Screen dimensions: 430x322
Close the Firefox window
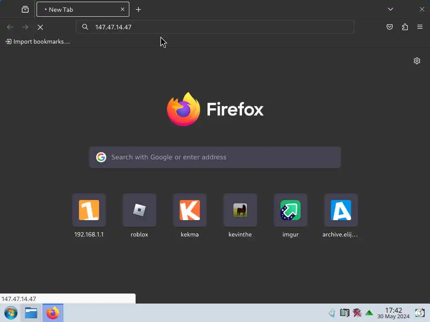point(422,9)
